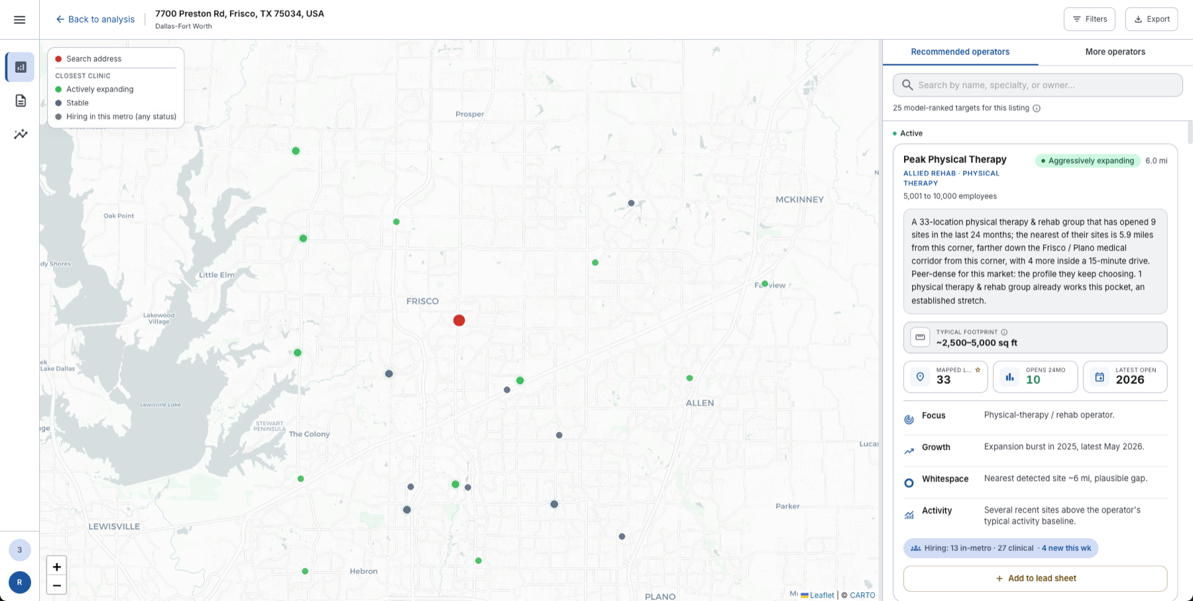Click the Latest Open calendar icon

point(1100,377)
